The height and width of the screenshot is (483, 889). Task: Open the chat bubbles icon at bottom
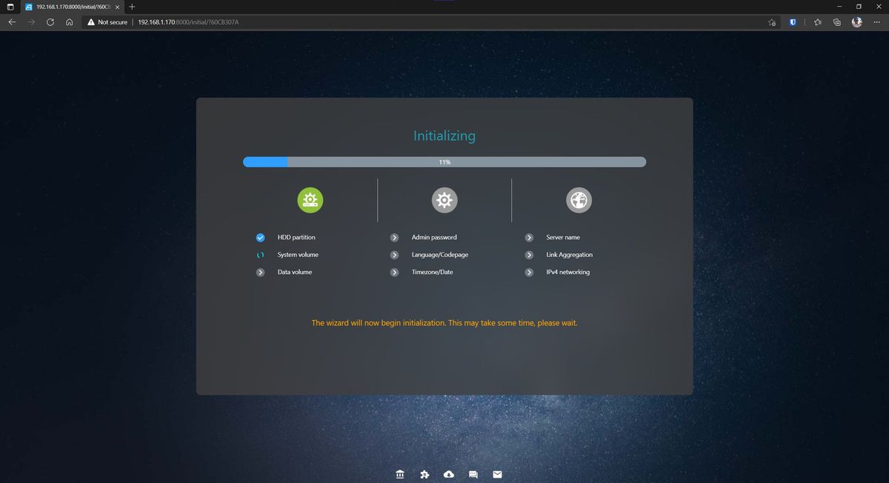click(x=473, y=474)
